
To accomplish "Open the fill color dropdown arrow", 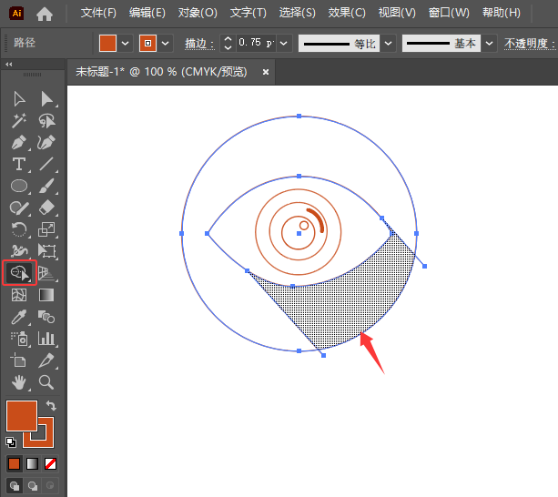I will pyautogui.click(x=125, y=44).
